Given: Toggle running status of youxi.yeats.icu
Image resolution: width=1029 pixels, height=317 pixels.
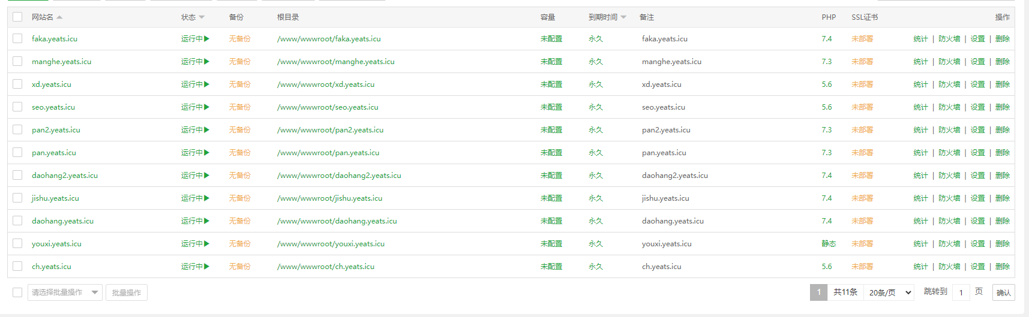Looking at the screenshot, I should click(195, 244).
